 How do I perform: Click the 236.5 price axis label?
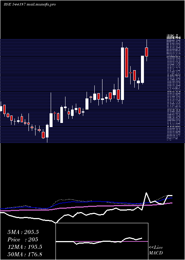(173, 36)
